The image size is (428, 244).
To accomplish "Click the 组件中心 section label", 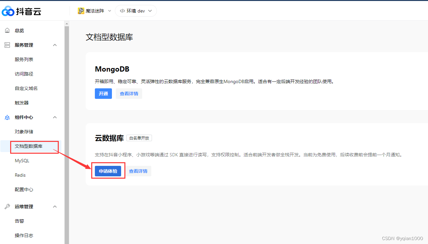I will tap(24, 117).
